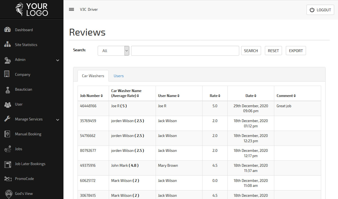The height and width of the screenshot is (199, 338).
Task: Focus the search text input field
Action: (x=185, y=51)
